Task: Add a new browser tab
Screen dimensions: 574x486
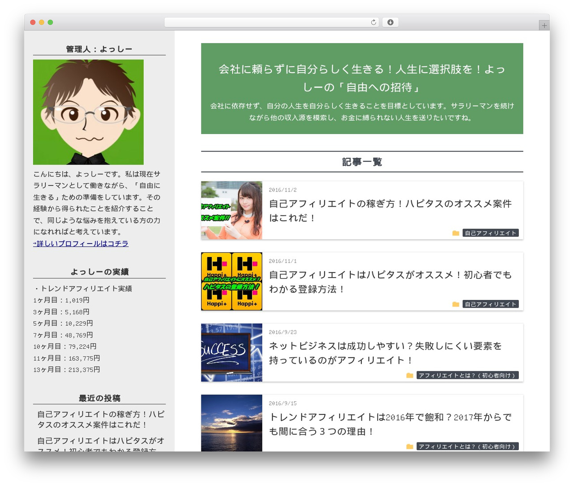Action: [544, 26]
